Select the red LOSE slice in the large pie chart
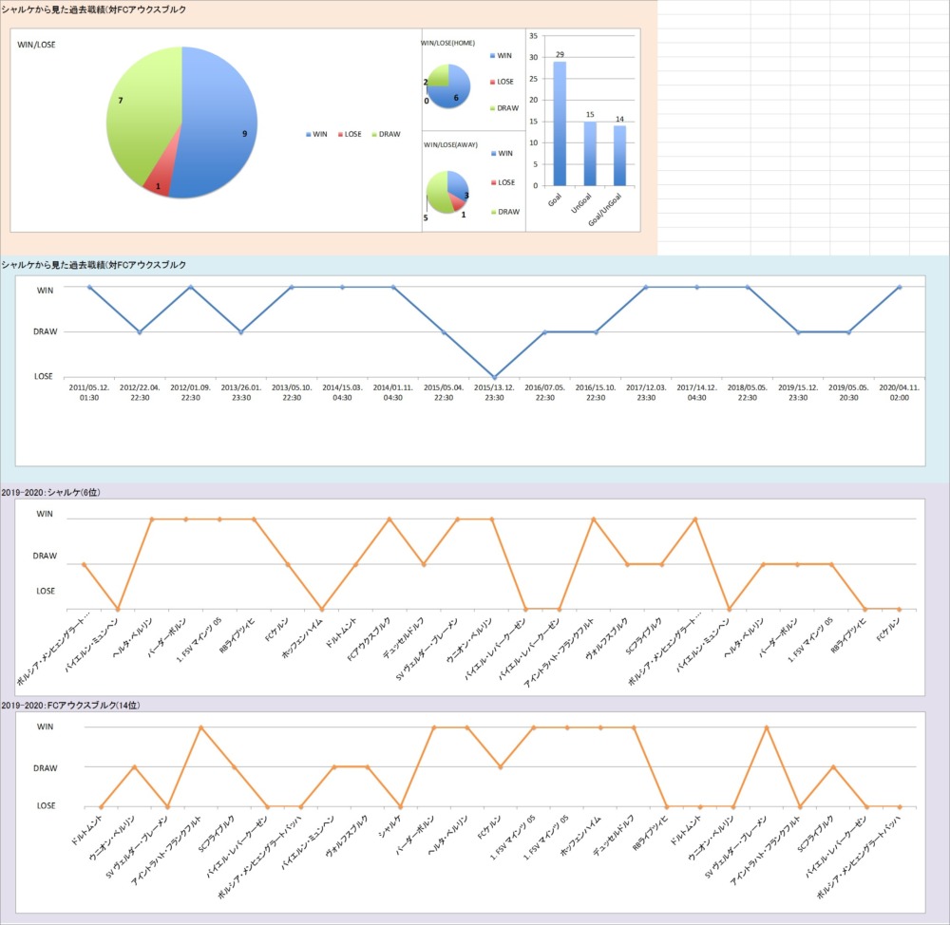950x925 pixels. [157, 180]
